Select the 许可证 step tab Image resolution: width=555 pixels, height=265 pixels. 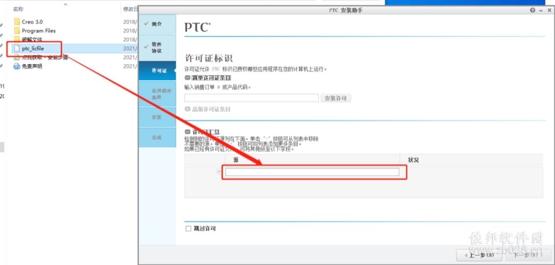click(157, 71)
